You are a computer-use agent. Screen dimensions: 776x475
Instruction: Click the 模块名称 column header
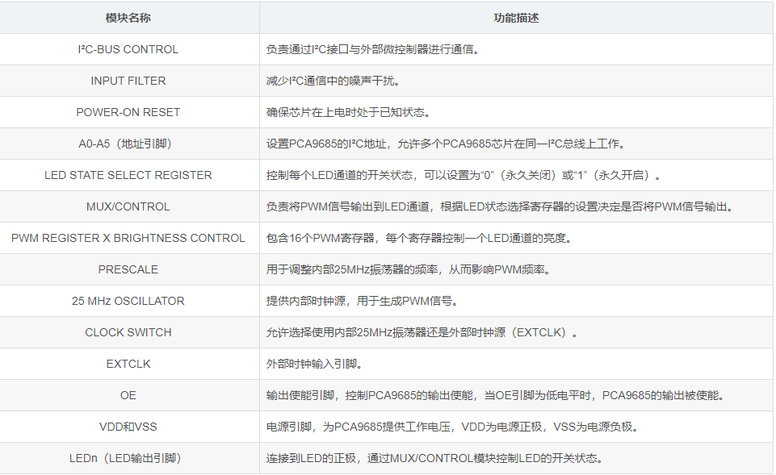(x=128, y=18)
